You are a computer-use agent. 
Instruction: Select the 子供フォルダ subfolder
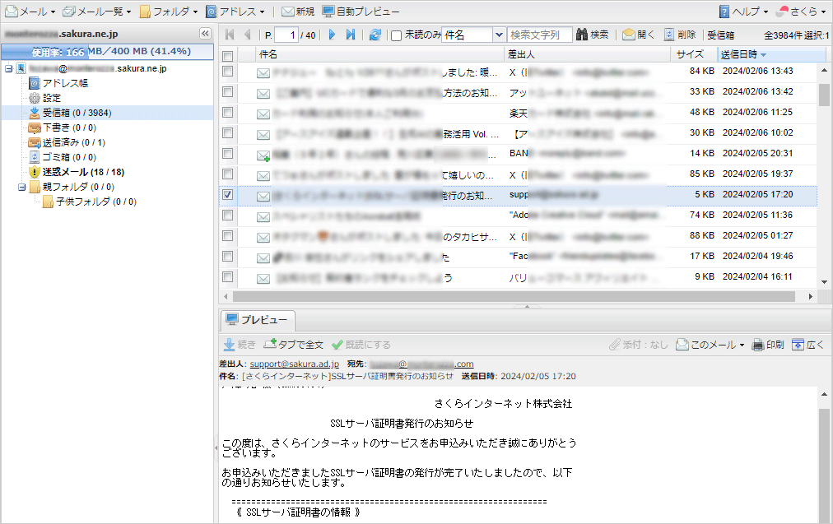pos(90,202)
